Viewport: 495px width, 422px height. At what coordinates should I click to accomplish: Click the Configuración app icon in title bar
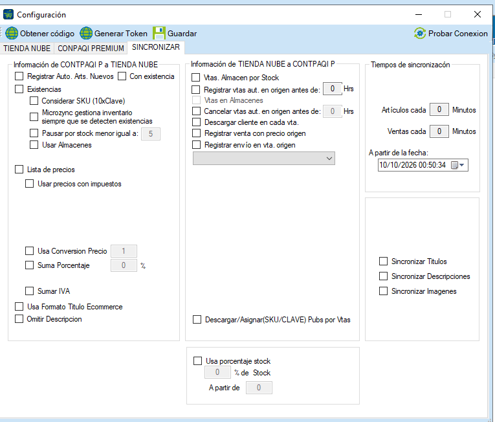[x=8, y=14]
